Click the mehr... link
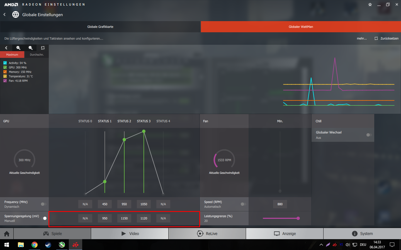Screen dimensions: 401x250 362,38
